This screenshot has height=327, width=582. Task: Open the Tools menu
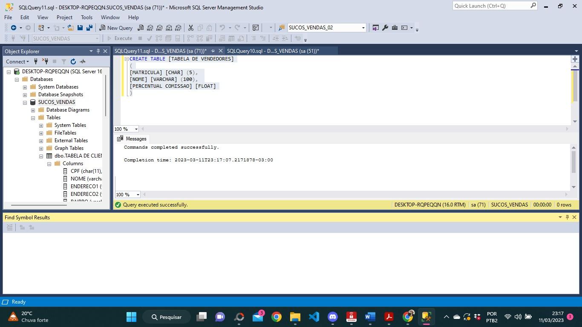[x=86, y=17]
